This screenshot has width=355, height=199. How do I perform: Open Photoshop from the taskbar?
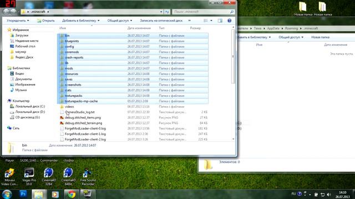23,194
